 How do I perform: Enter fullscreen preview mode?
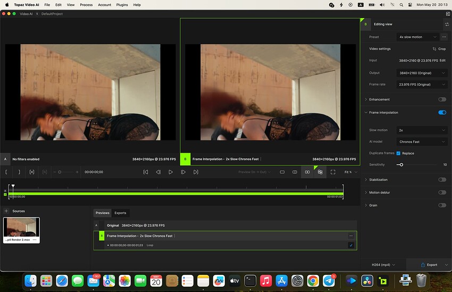(x=333, y=172)
